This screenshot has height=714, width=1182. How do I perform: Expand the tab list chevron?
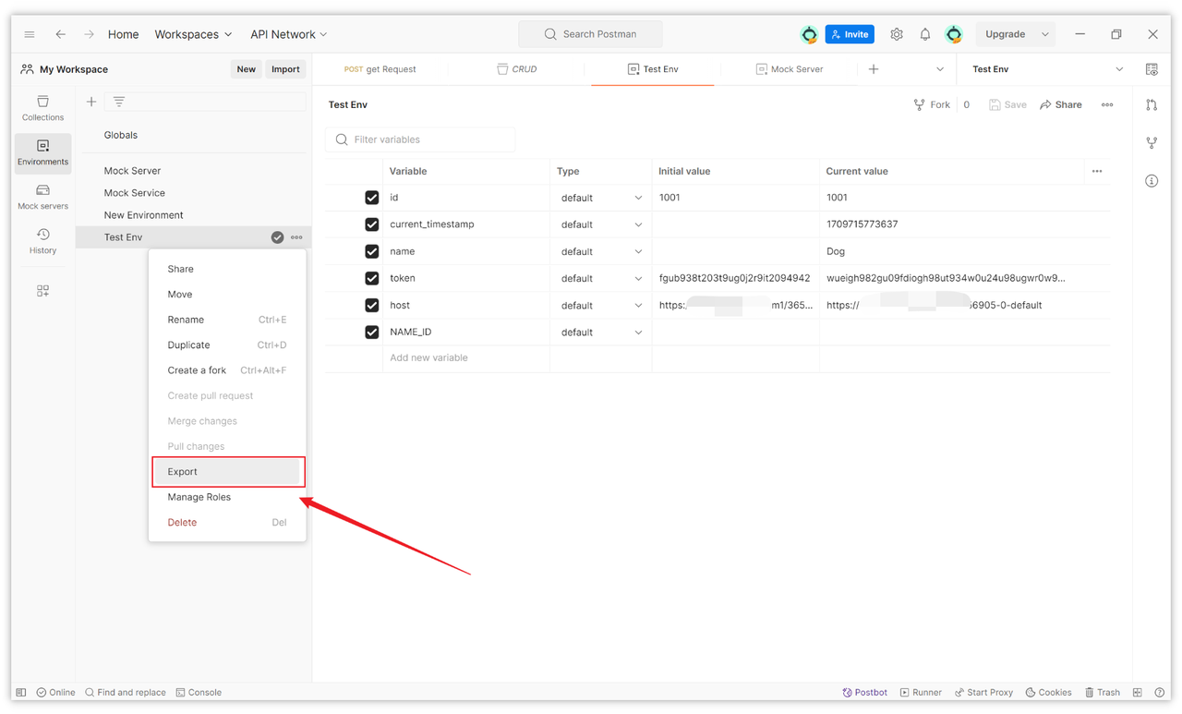(x=940, y=69)
